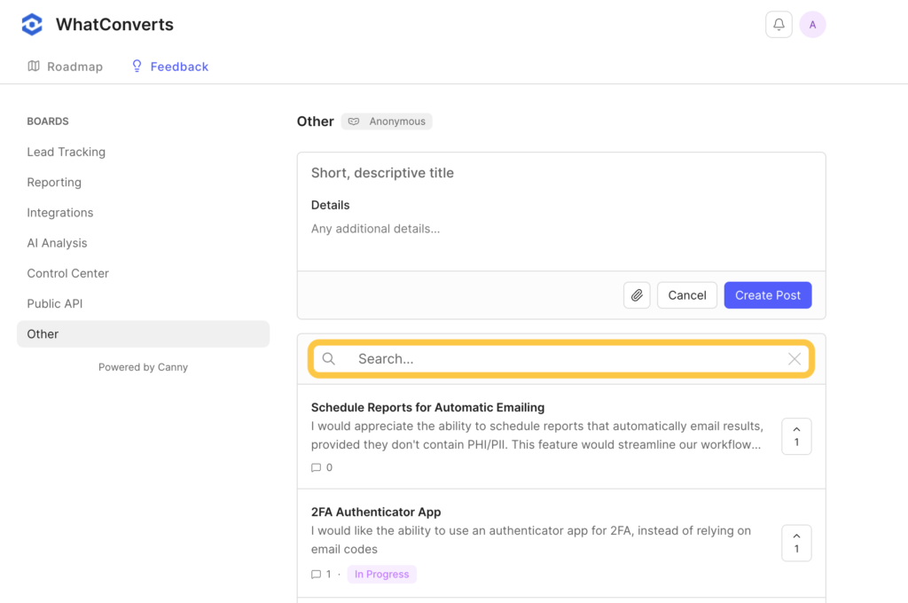Switch to the Roadmap view
Viewport: 908px width, 603px height.
(65, 67)
